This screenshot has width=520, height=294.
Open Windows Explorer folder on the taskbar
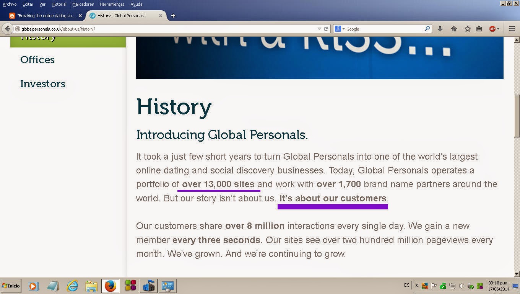(91, 286)
